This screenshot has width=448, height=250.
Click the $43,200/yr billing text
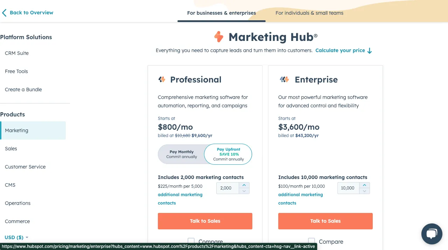point(307,136)
